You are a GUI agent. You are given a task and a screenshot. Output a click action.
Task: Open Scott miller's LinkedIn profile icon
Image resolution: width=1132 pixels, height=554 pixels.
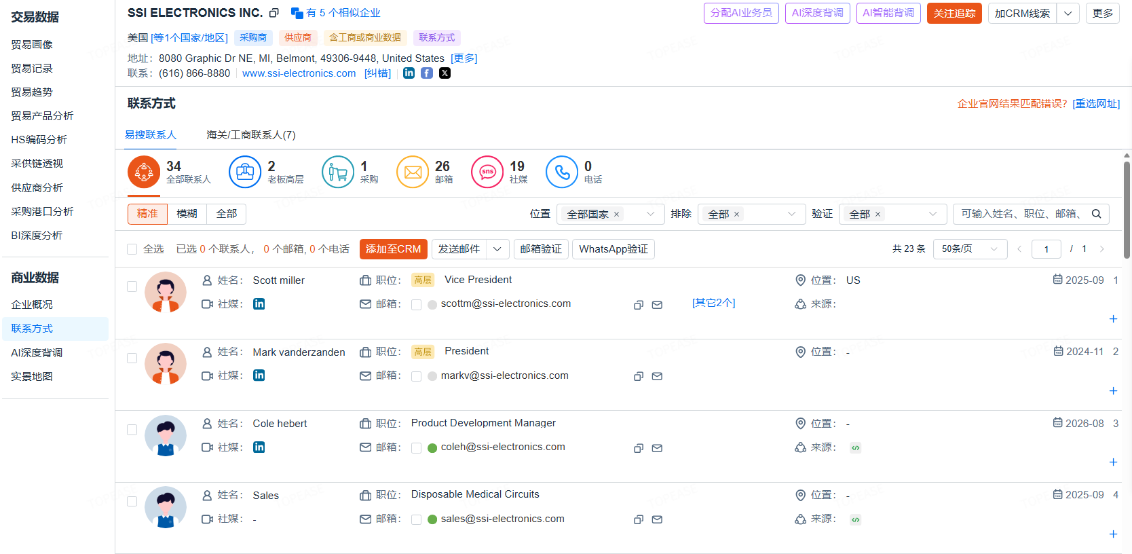tap(259, 303)
